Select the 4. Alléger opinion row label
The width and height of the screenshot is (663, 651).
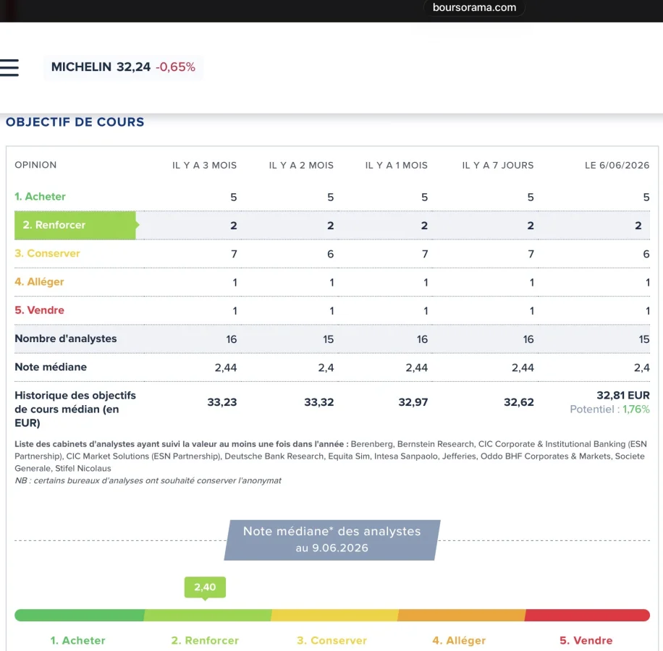[x=39, y=282]
